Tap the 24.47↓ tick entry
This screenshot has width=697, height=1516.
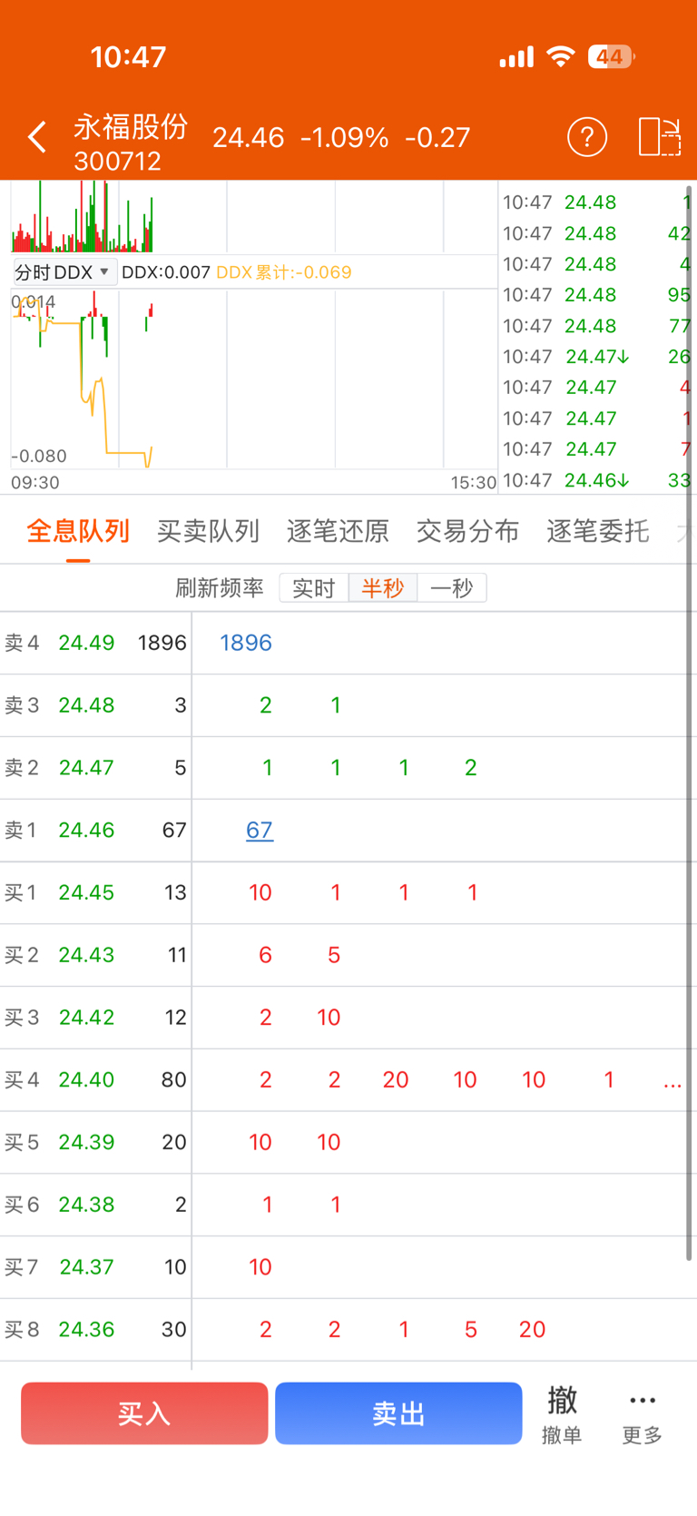point(598,357)
